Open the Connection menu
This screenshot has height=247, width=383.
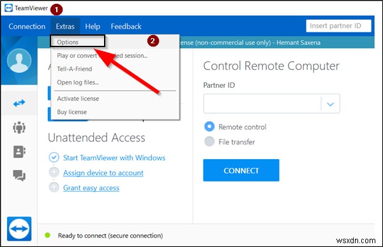click(x=27, y=26)
